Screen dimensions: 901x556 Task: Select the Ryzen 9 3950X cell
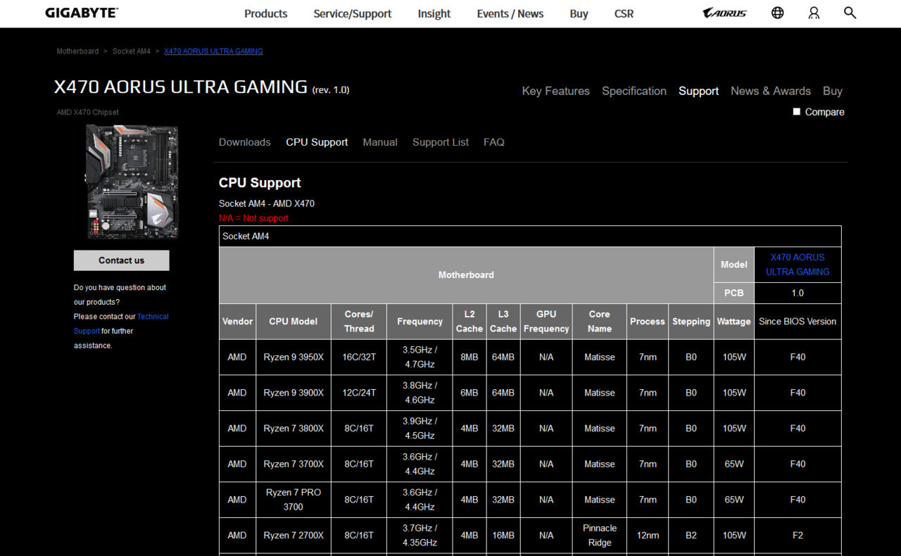click(294, 358)
